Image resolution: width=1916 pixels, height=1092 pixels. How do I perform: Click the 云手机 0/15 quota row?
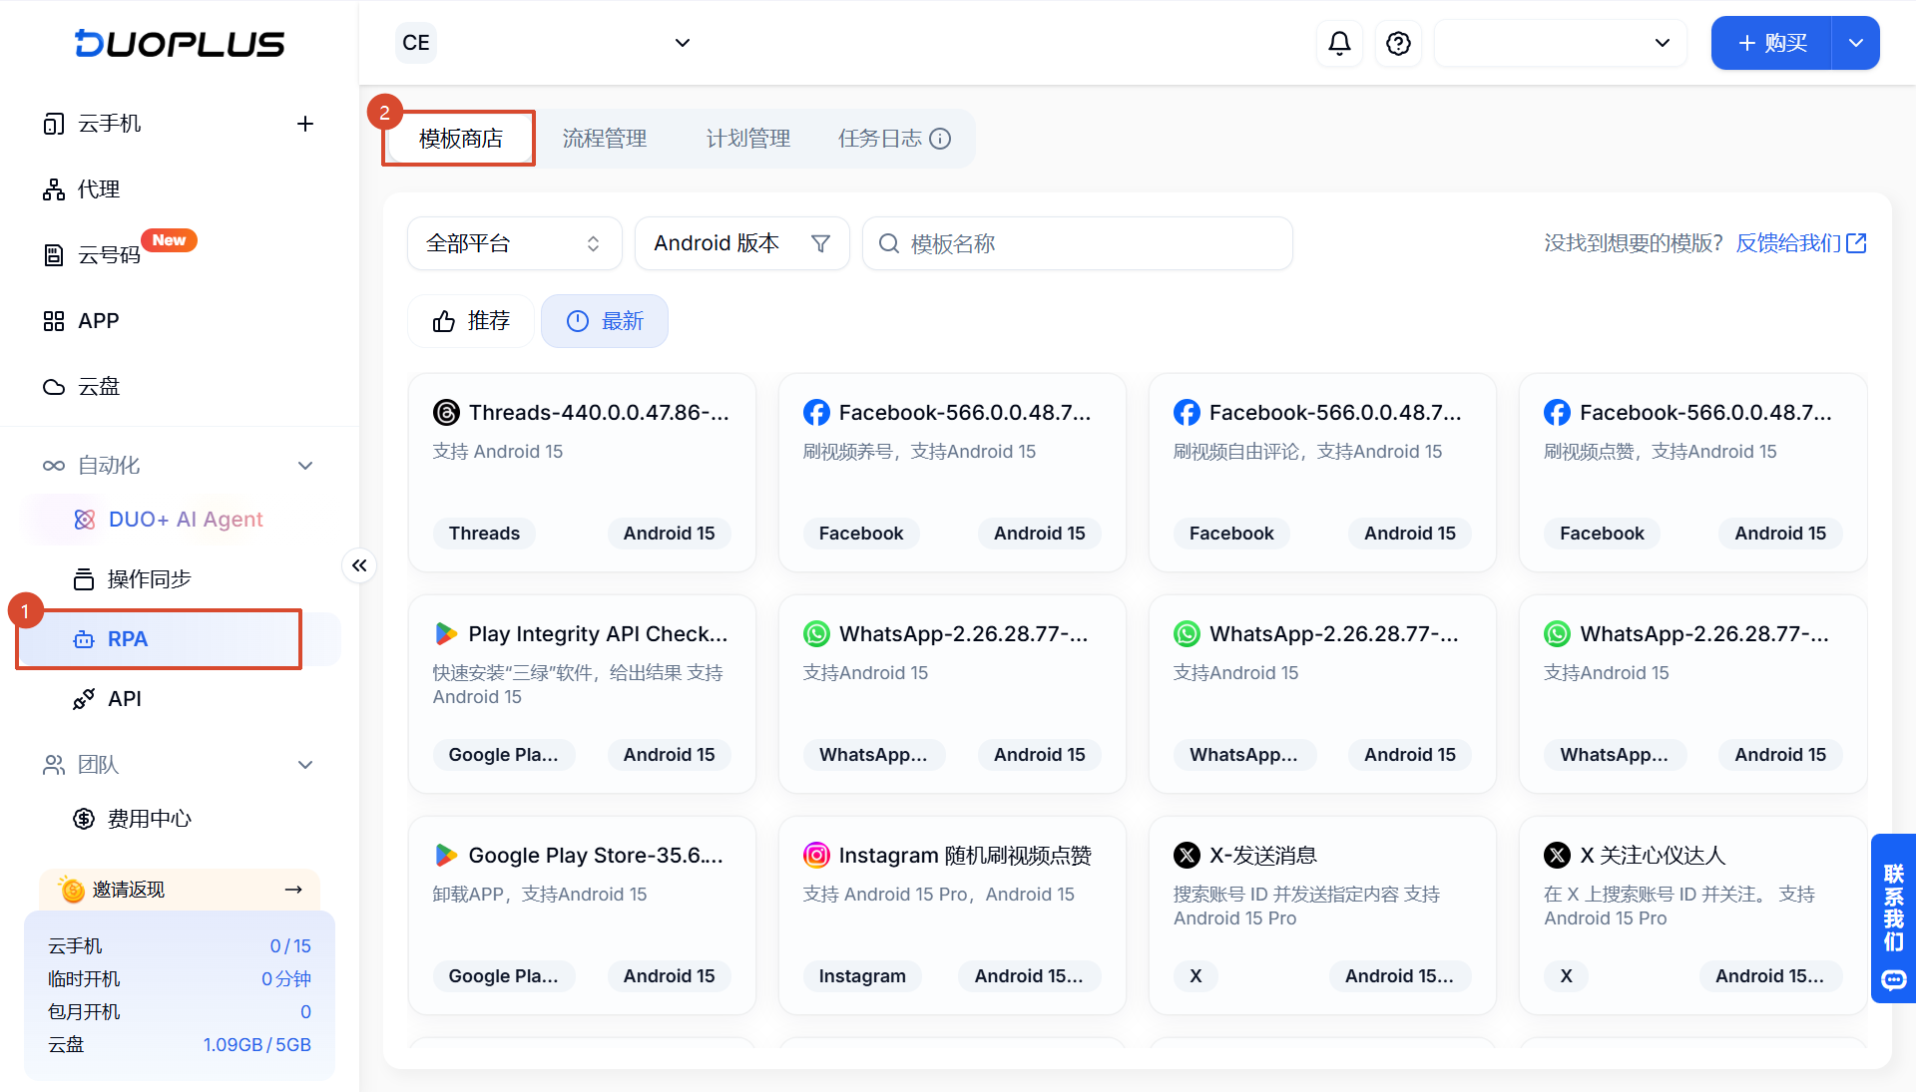180,946
